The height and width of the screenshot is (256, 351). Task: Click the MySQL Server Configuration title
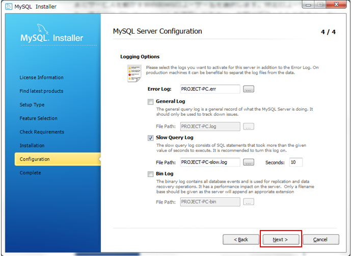157,31
